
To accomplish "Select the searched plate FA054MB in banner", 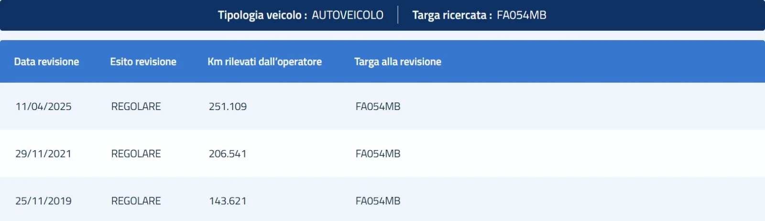I will [x=521, y=15].
